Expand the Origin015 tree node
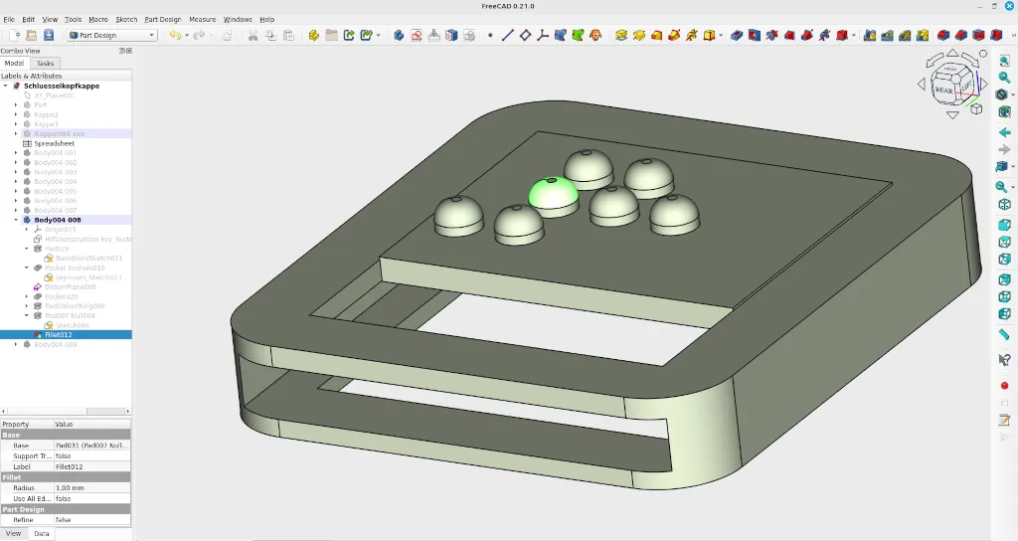Viewport: 1018px width, 541px height. [27, 230]
